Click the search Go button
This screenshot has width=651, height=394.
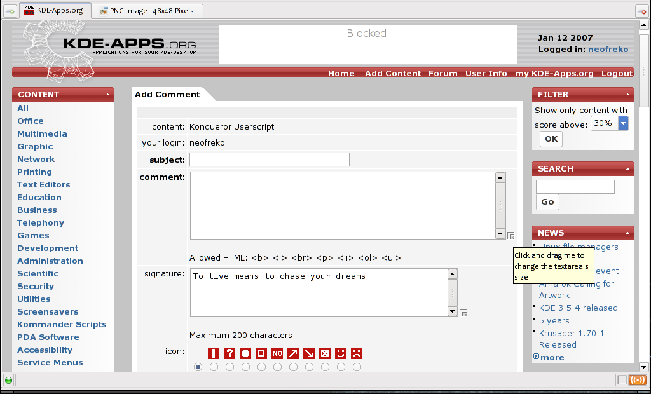click(547, 202)
